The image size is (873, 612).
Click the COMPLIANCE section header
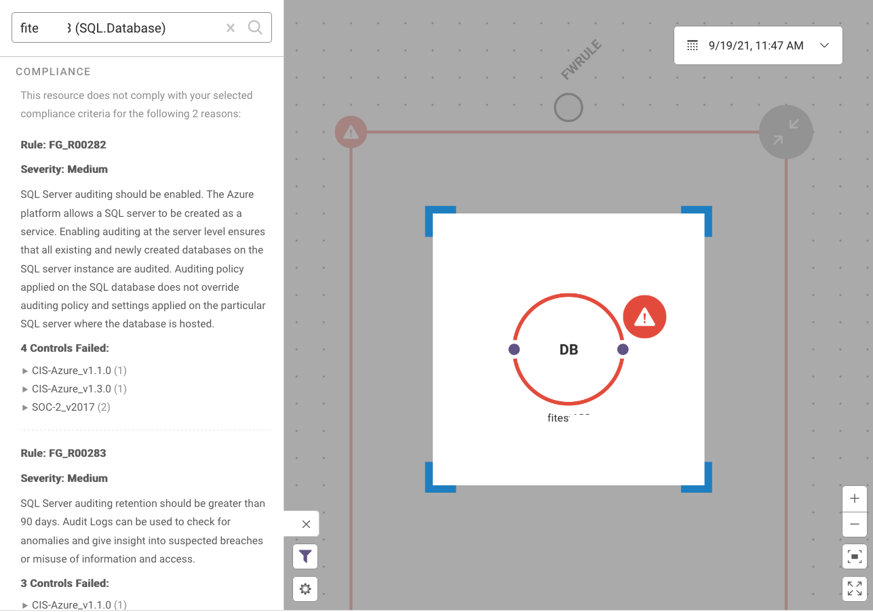click(53, 72)
